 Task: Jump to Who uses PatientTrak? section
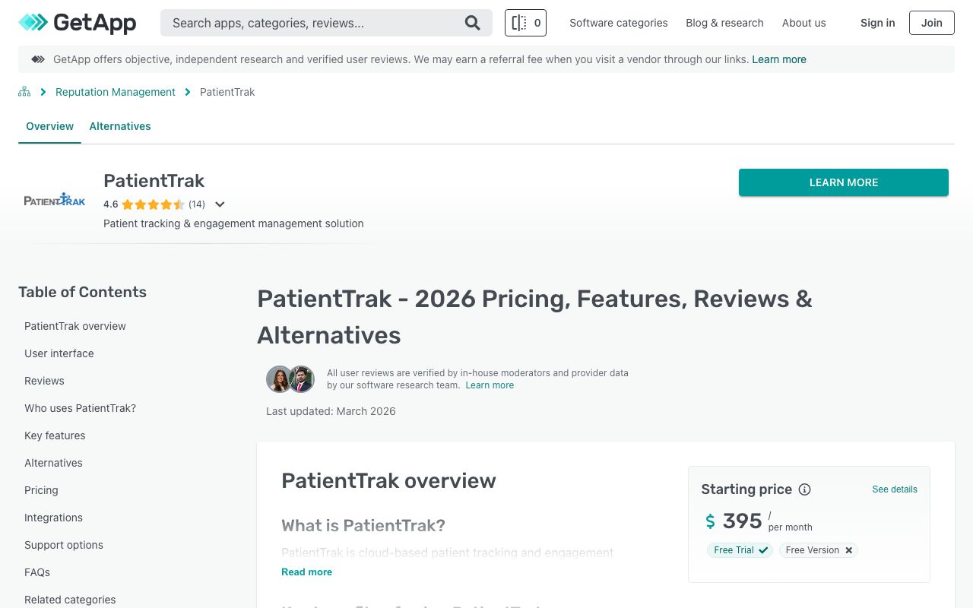(80, 408)
